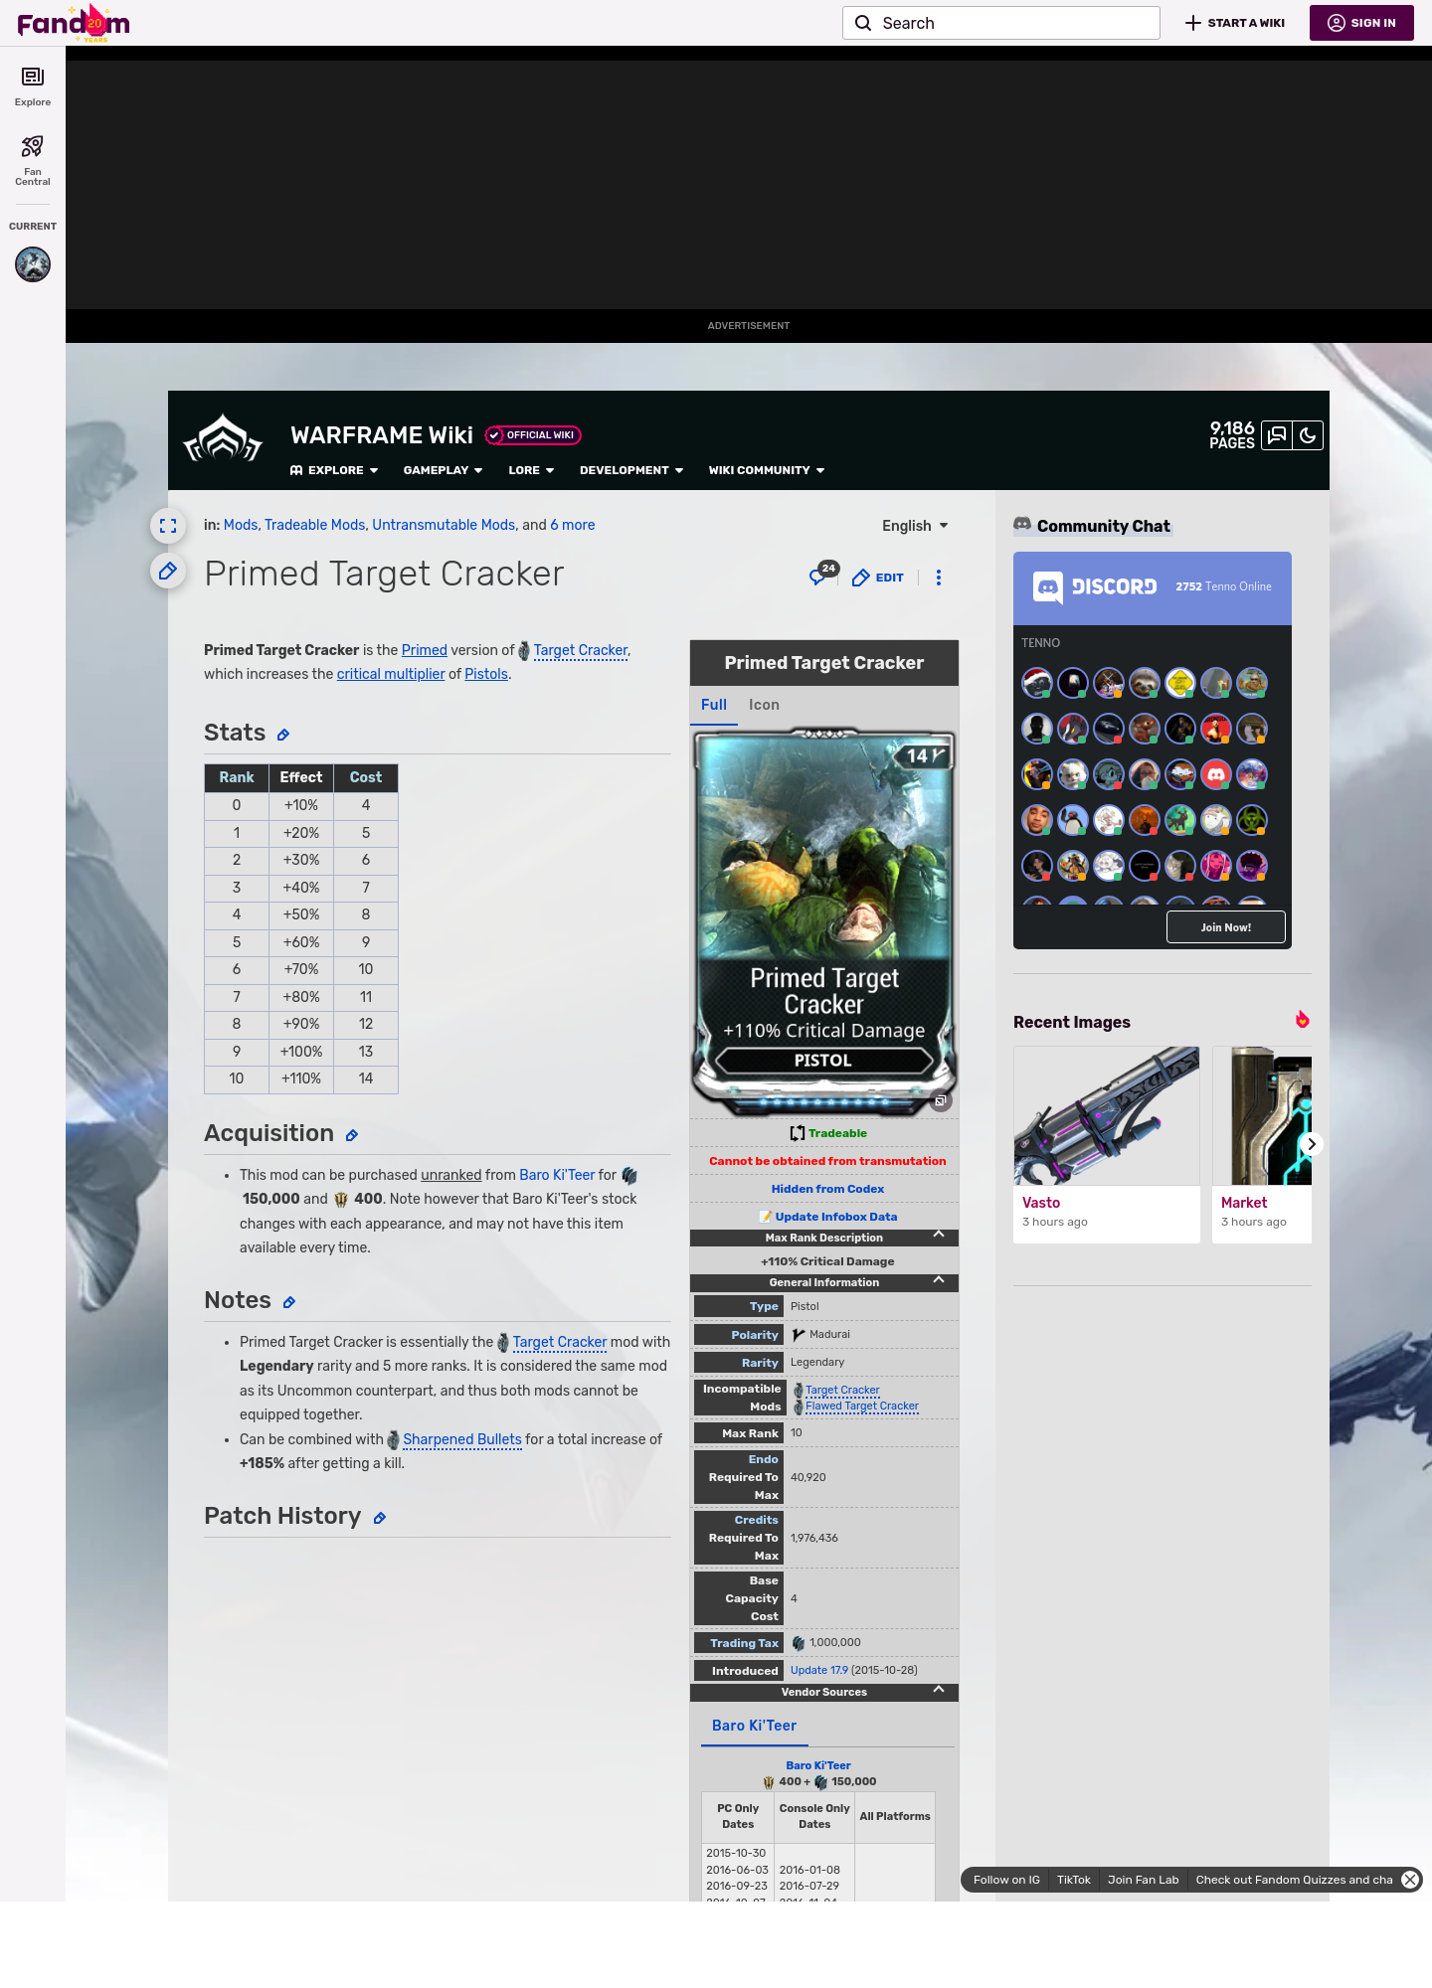The width and height of the screenshot is (1432, 1988).
Task: Edit the Stats section pencil icon
Action: click(283, 735)
